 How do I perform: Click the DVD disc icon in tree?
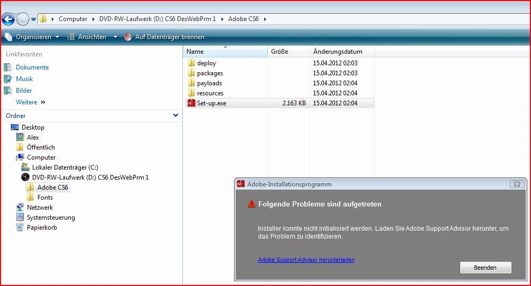tap(25, 177)
